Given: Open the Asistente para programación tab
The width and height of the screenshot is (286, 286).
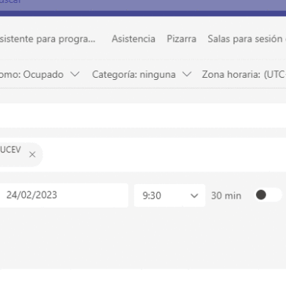Looking at the screenshot, I should click(x=48, y=39).
